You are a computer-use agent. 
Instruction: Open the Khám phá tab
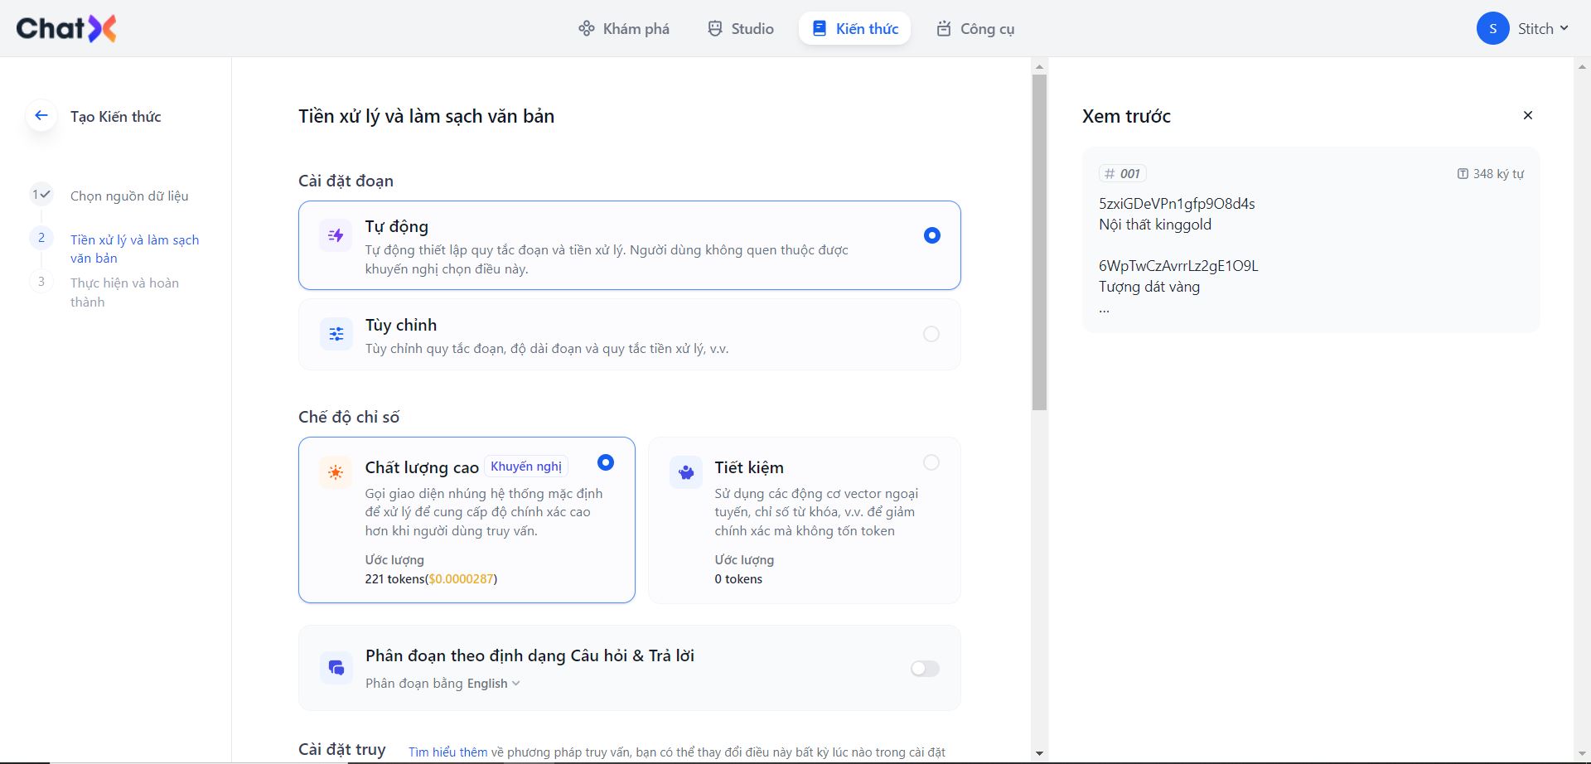[624, 29]
